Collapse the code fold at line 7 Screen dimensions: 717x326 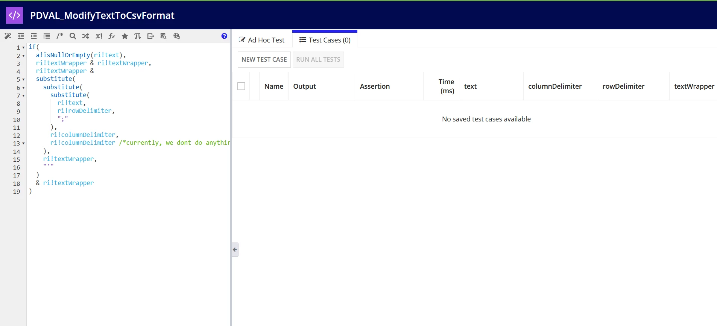pos(23,96)
